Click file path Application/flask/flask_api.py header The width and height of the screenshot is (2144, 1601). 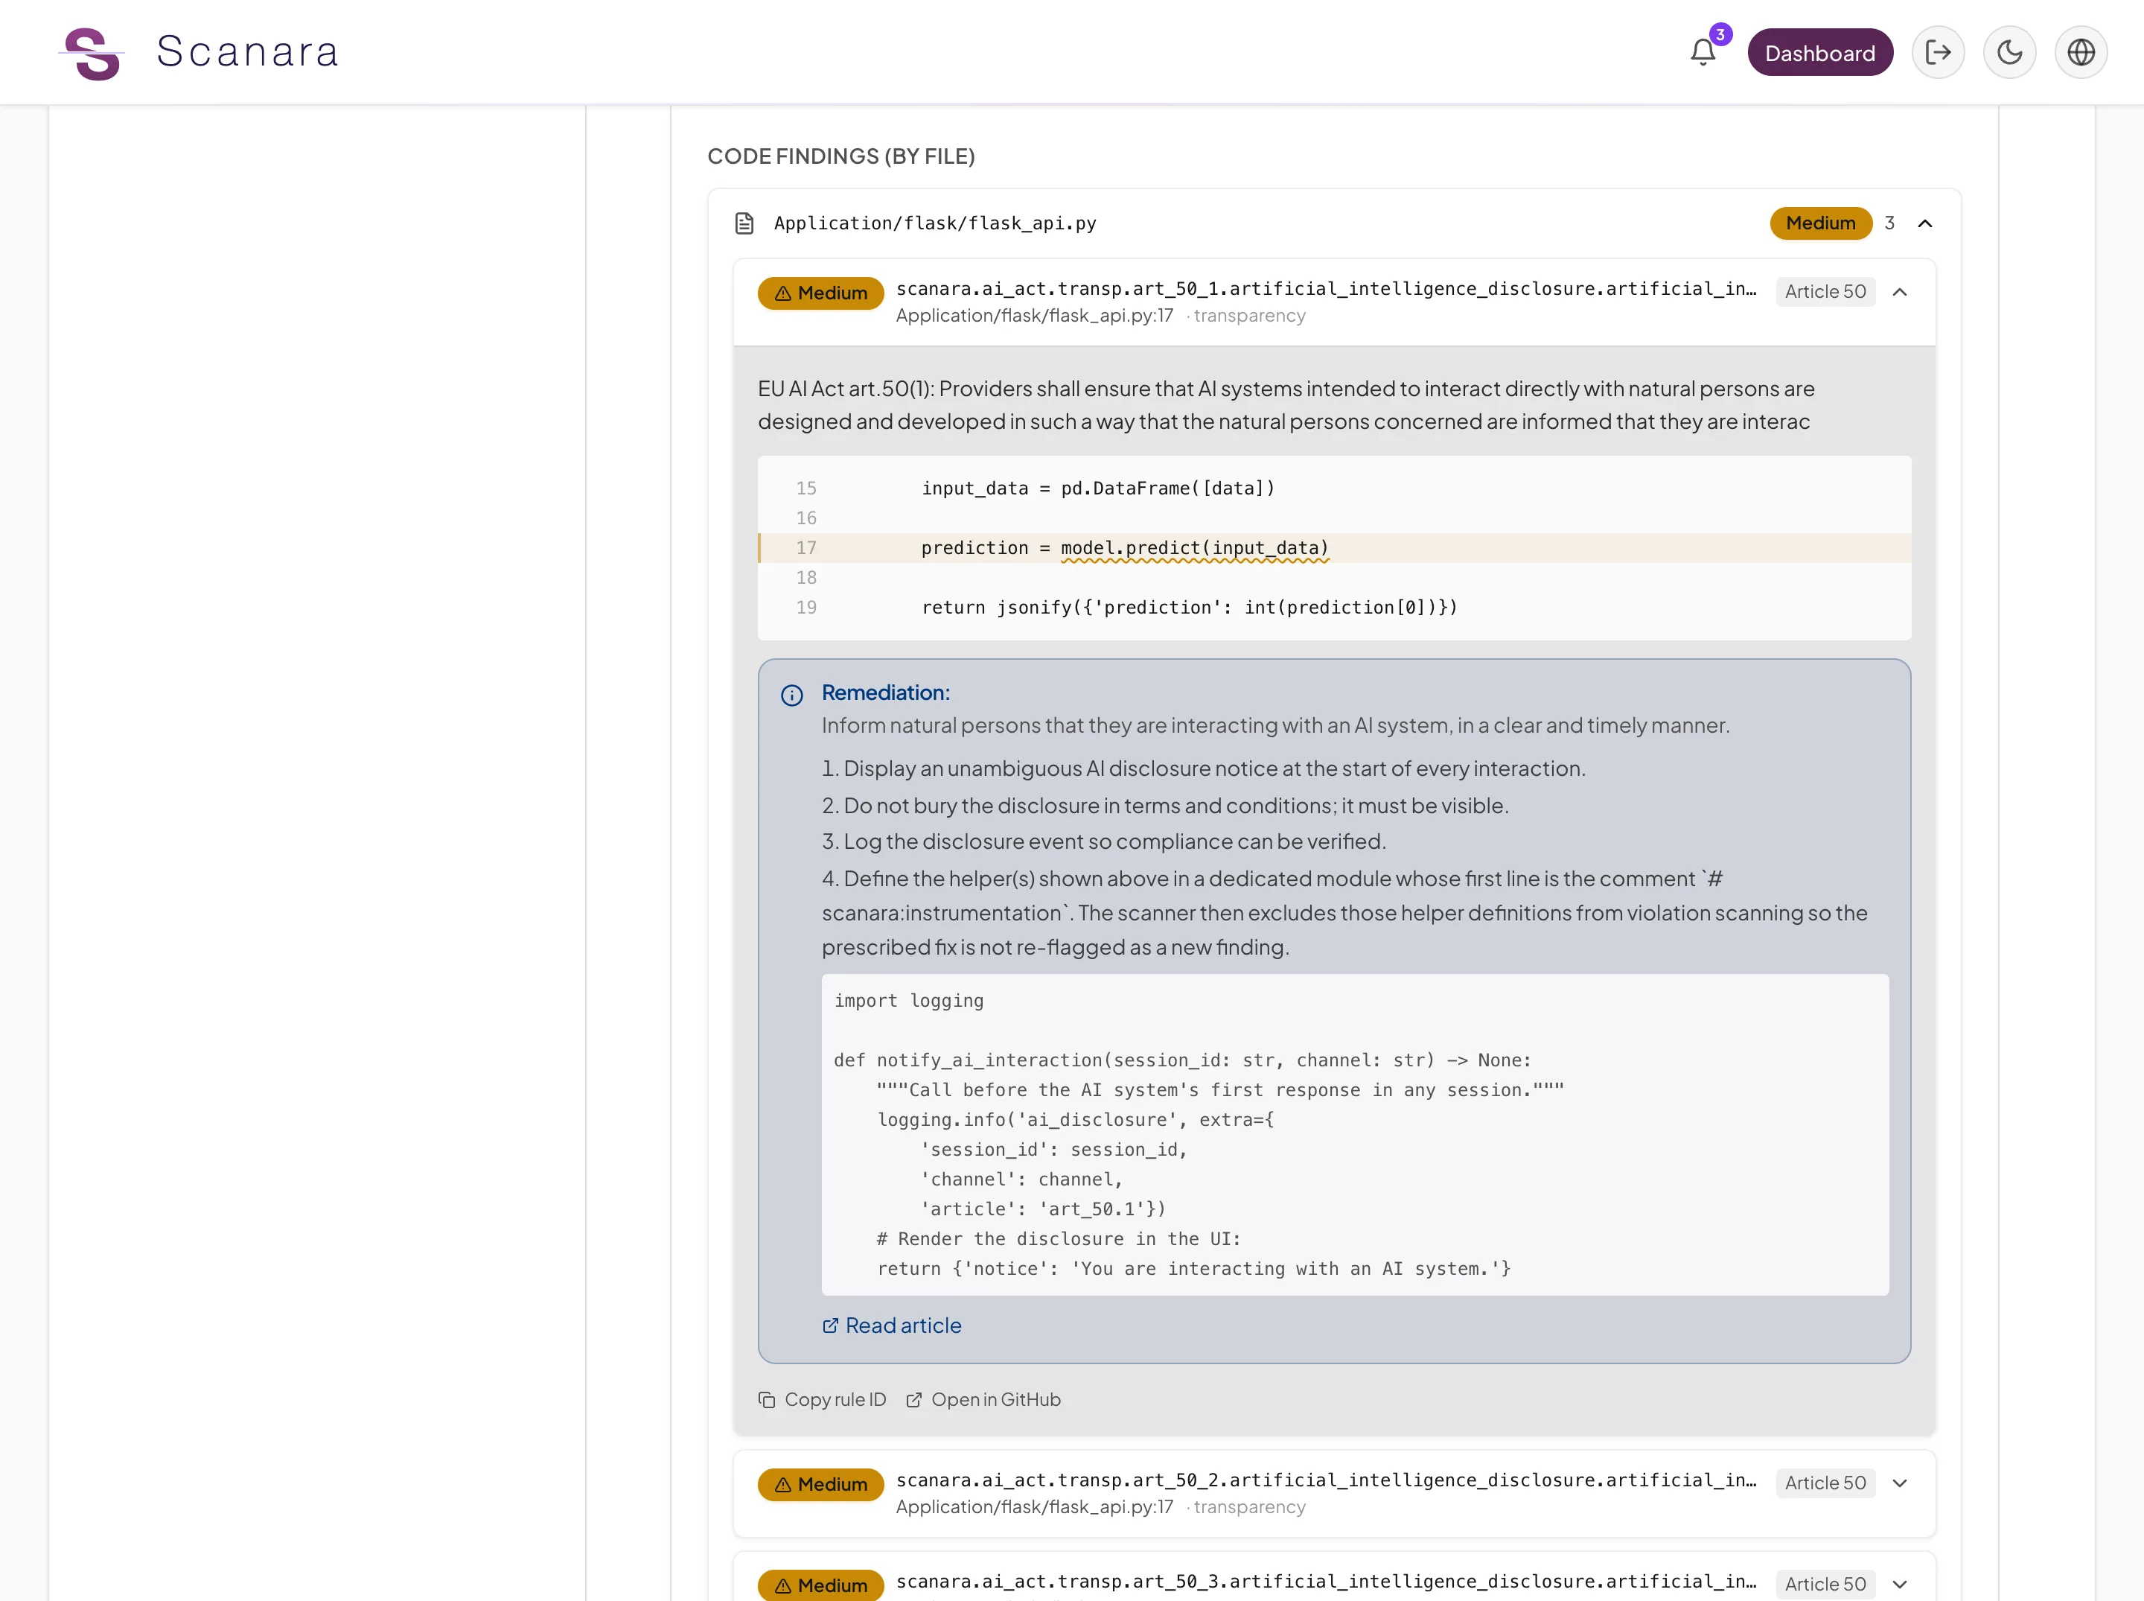pos(935,223)
